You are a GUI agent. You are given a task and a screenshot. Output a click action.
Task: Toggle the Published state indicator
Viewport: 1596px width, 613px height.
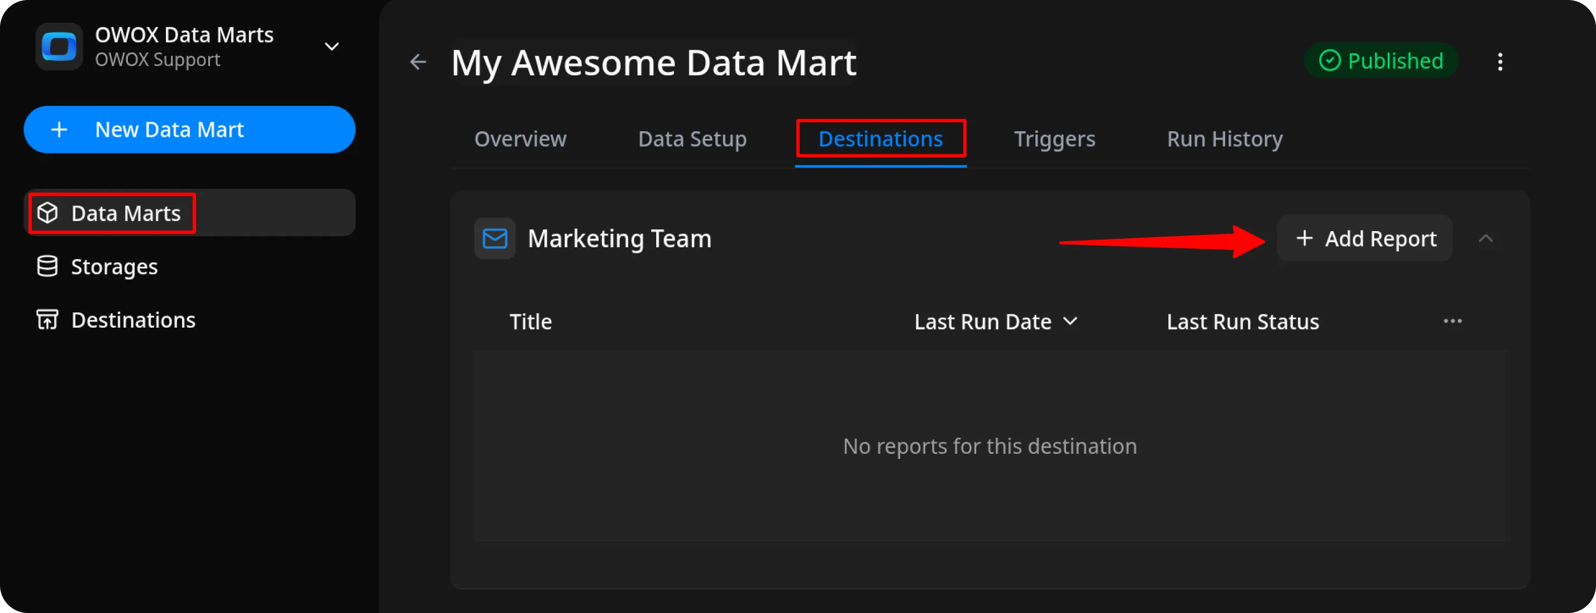click(1329, 60)
